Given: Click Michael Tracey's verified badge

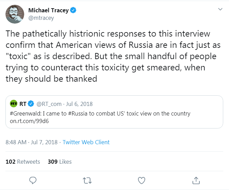Looking at the screenshot, I should 73,11.
